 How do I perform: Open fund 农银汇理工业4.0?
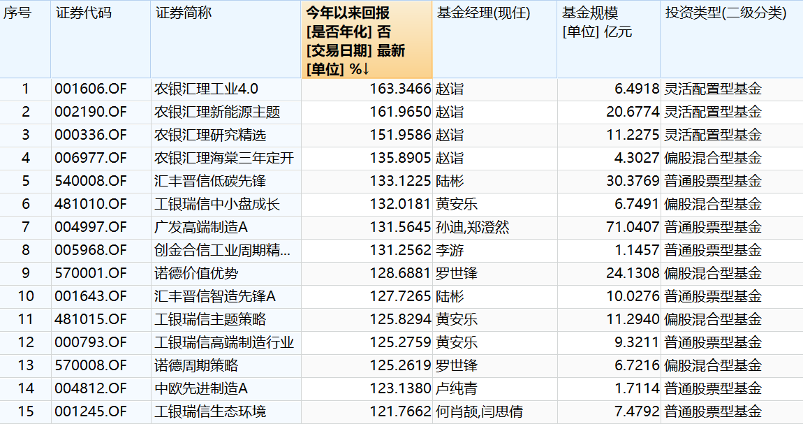(207, 89)
